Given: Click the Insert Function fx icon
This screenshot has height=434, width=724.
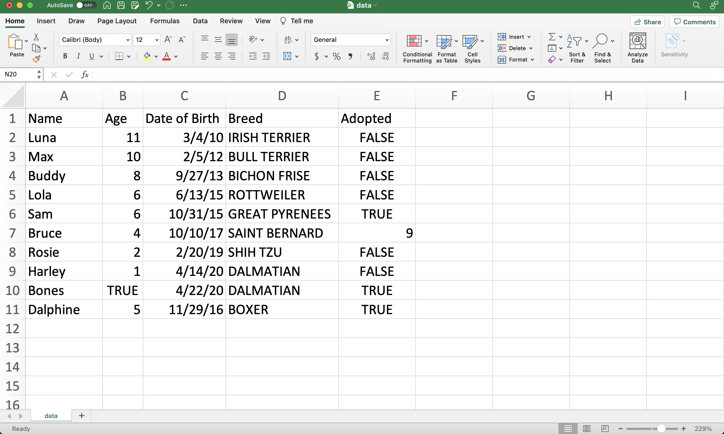Looking at the screenshot, I should click(85, 75).
